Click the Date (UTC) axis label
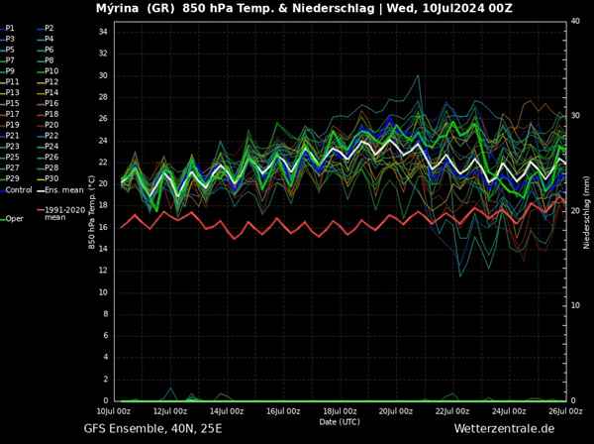The image size is (594, 444). (340, 420)
